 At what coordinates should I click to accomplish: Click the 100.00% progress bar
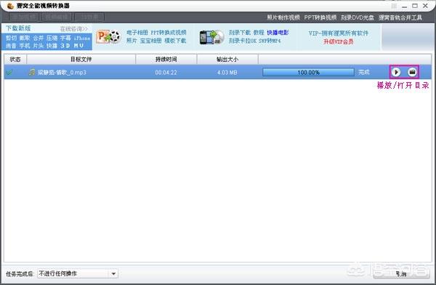coord(308,73)
